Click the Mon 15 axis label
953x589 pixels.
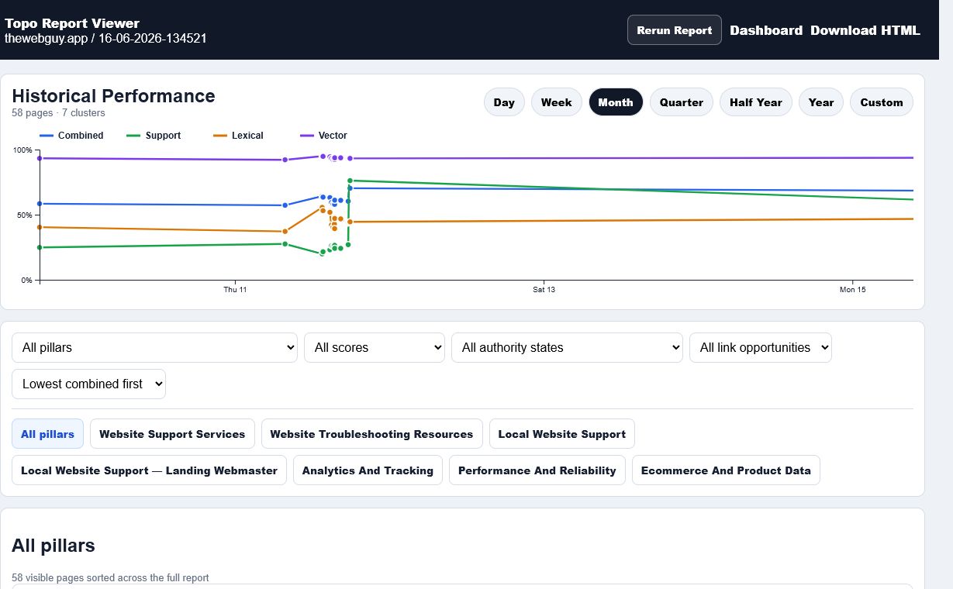pyautogui.click(x=852, y=290)
